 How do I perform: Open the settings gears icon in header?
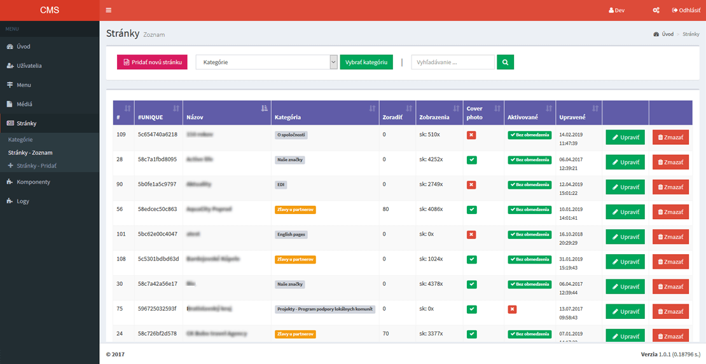click(x=656, y=10)
